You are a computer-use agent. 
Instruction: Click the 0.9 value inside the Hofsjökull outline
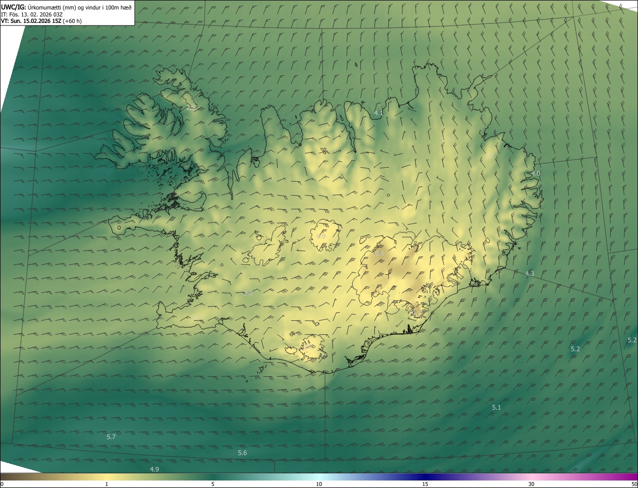click(x=321, y=236)
